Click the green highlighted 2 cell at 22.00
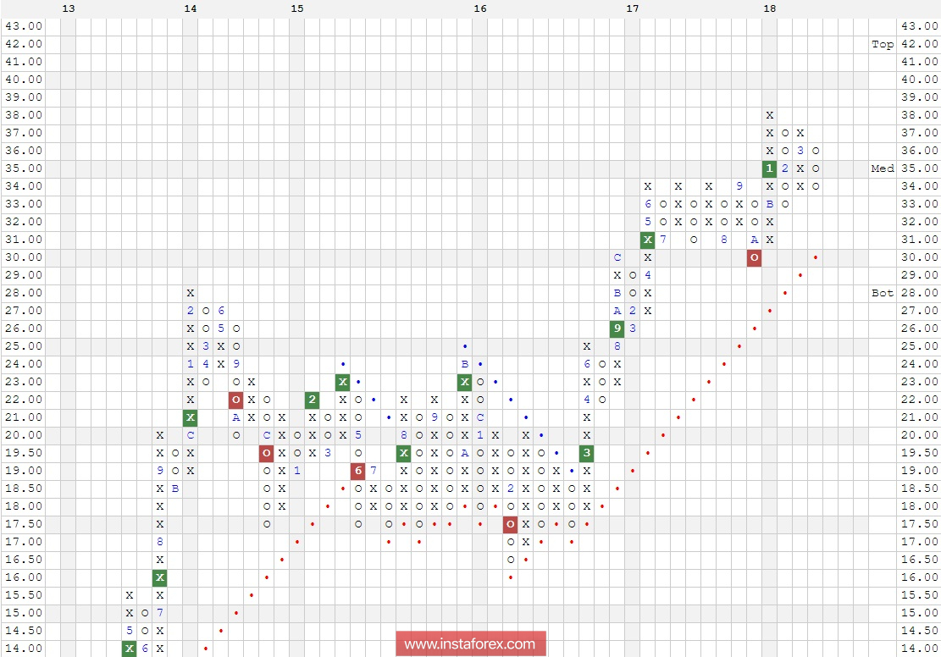The image size is (941, 657). click(x=312, y=400)
